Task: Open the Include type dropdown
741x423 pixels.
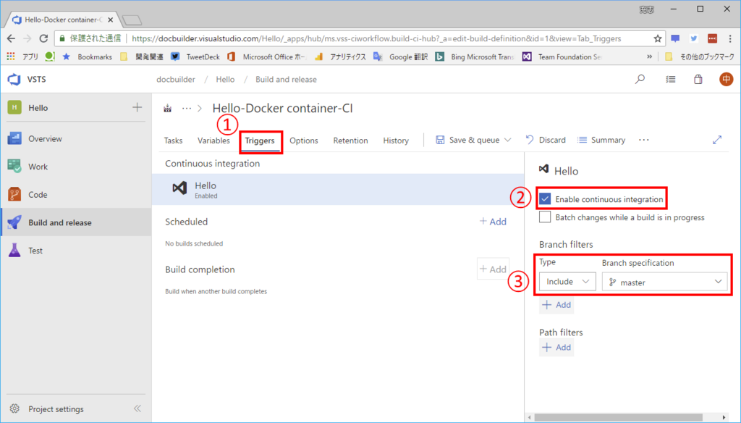Action: 567,282
